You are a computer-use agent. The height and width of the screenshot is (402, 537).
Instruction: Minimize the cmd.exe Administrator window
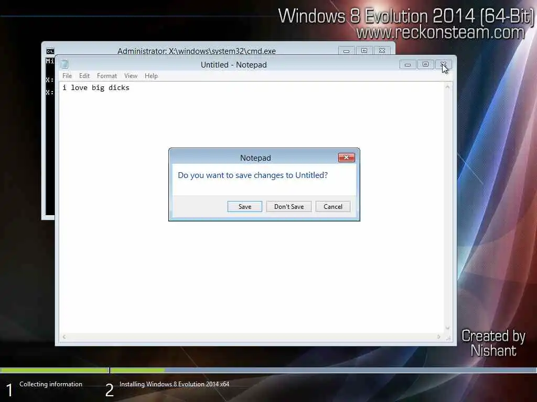(346, 51)
